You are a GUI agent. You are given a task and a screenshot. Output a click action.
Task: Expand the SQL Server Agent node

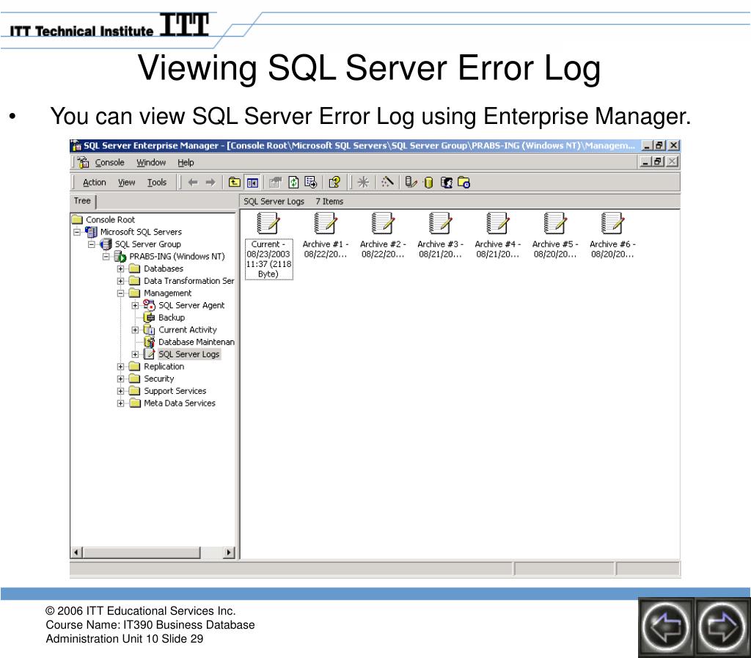135,306
